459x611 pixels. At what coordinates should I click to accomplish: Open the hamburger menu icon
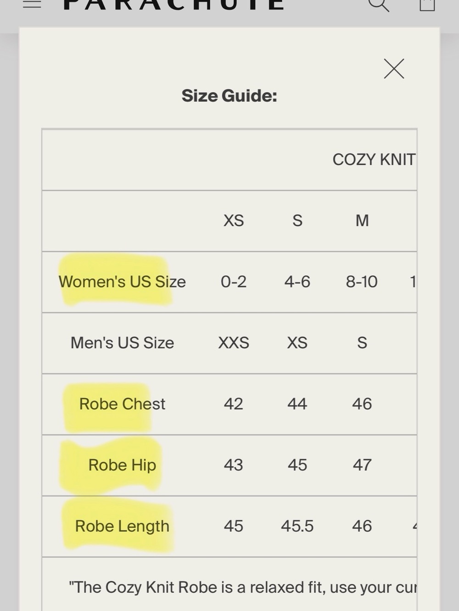(x=32, y=4)
